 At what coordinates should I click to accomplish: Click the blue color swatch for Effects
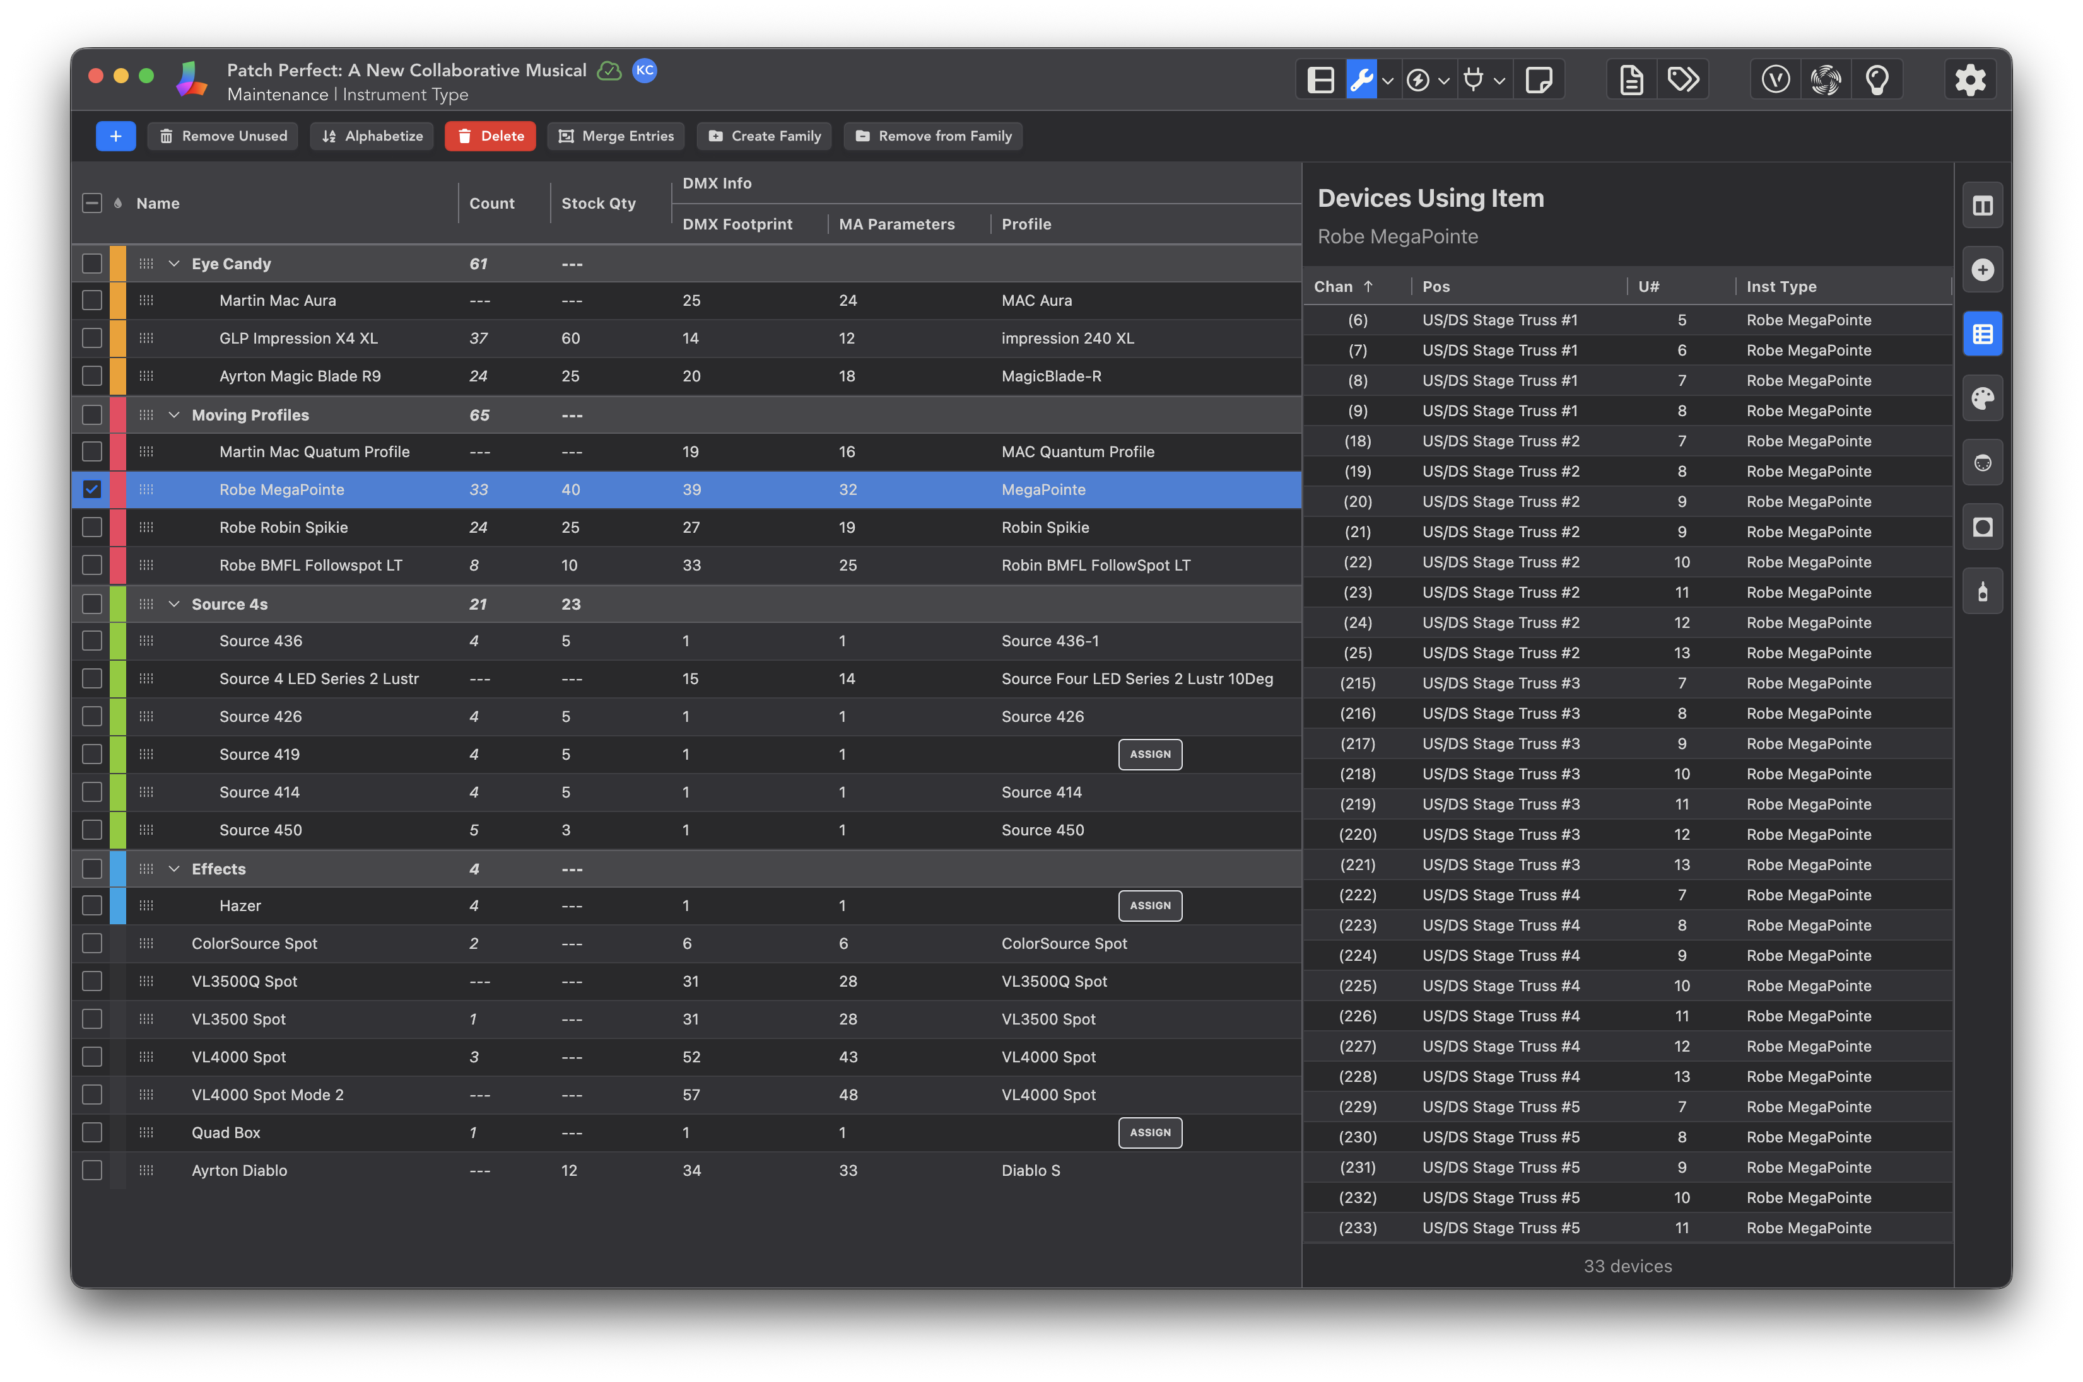117,868
